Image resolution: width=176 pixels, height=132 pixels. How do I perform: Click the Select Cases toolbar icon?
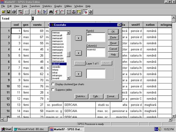(x=79, y=12)
